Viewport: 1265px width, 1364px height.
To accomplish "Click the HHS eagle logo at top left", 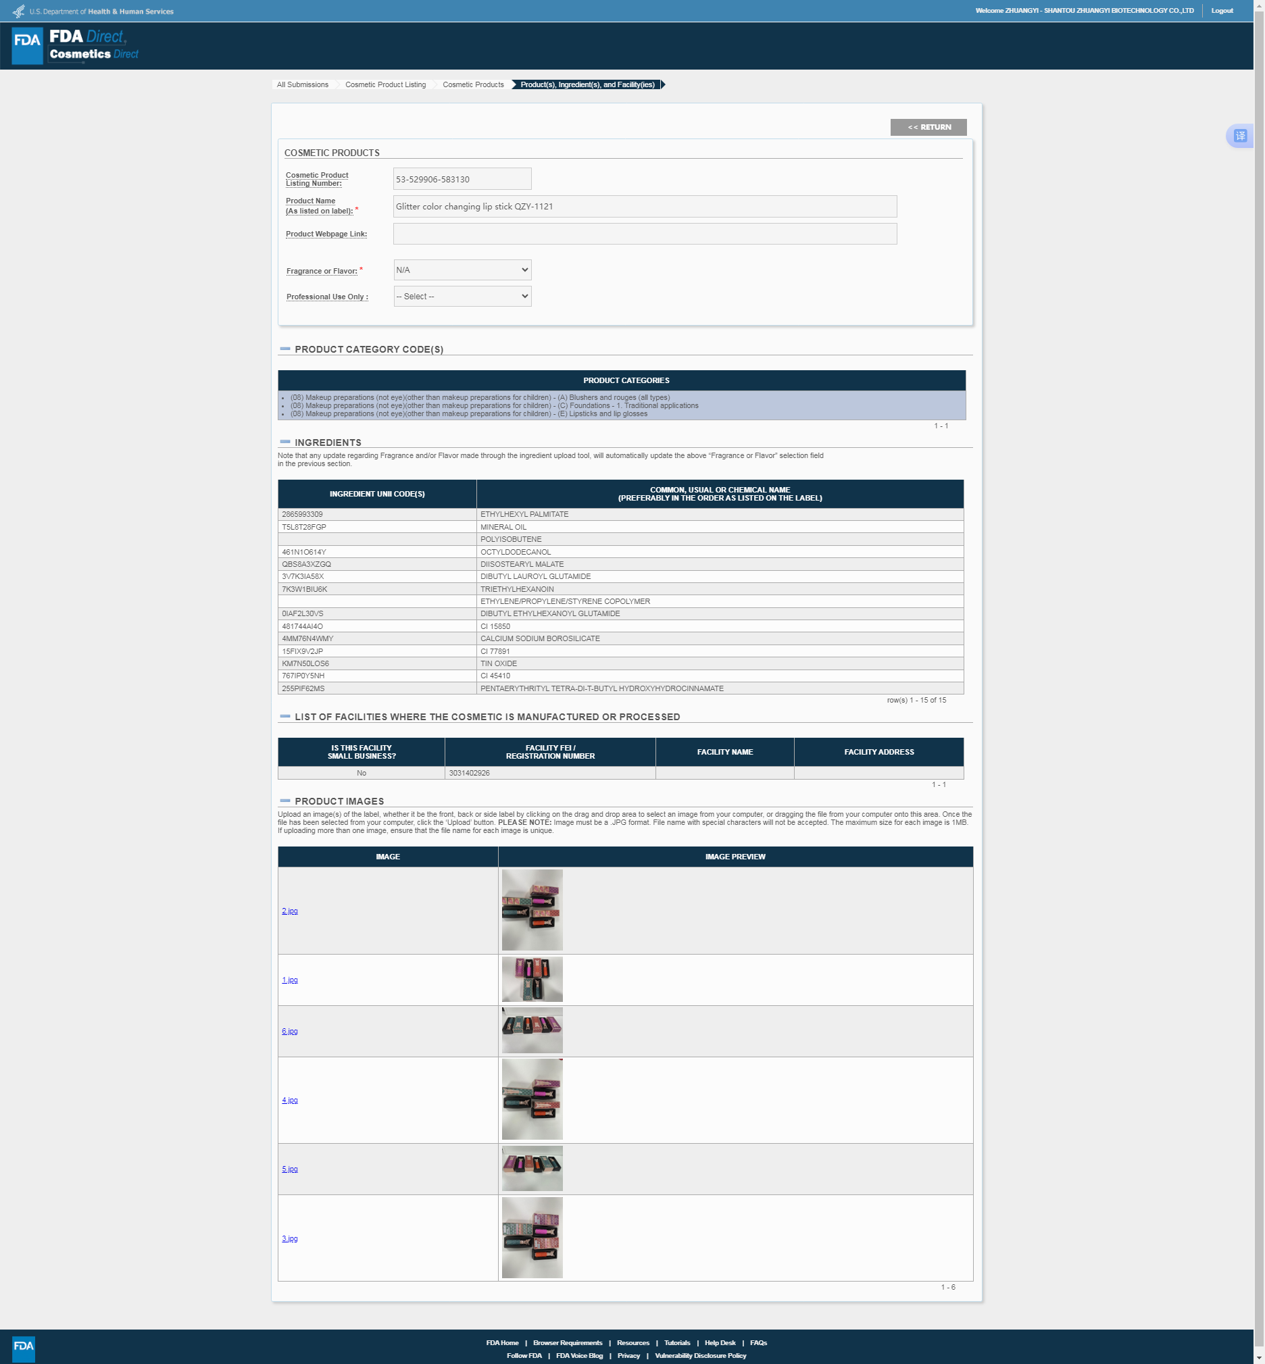I will [x=18, y=11].
